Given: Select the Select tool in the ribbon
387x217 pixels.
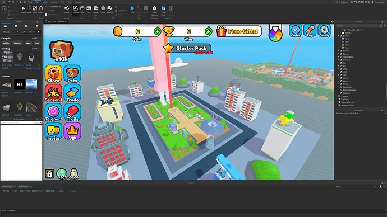Looking at the screenshot, I should pyautogui.click(x=23, y=10).
